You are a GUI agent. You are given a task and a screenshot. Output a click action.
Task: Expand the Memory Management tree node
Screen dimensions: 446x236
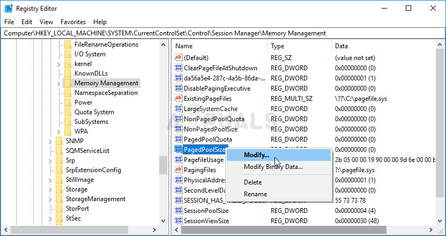coord(58,84)
